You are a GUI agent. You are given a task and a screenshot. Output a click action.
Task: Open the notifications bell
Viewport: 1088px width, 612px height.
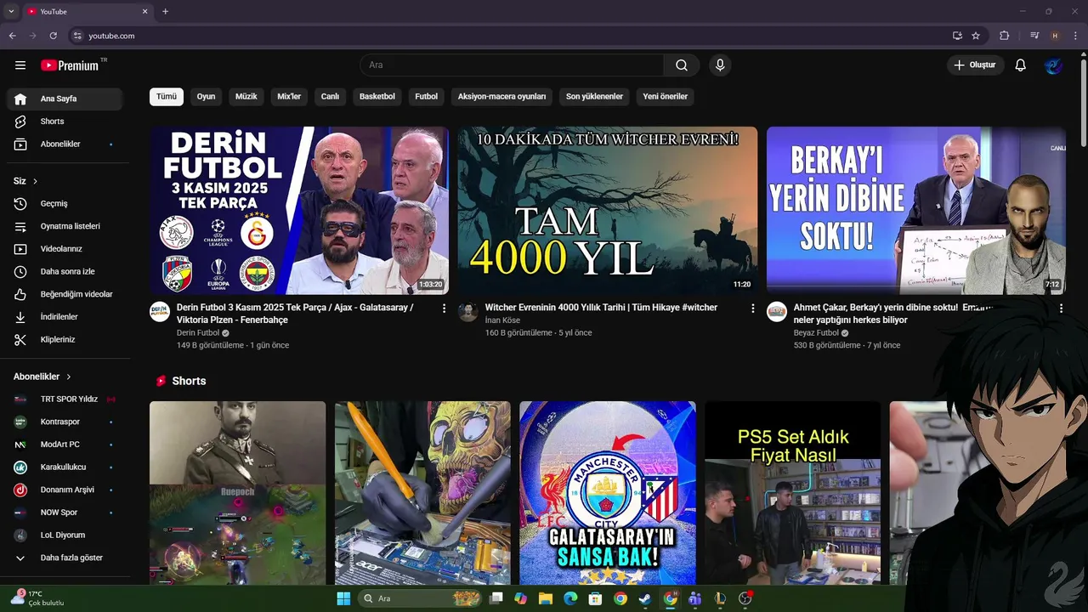click(x=1021, y=65)
